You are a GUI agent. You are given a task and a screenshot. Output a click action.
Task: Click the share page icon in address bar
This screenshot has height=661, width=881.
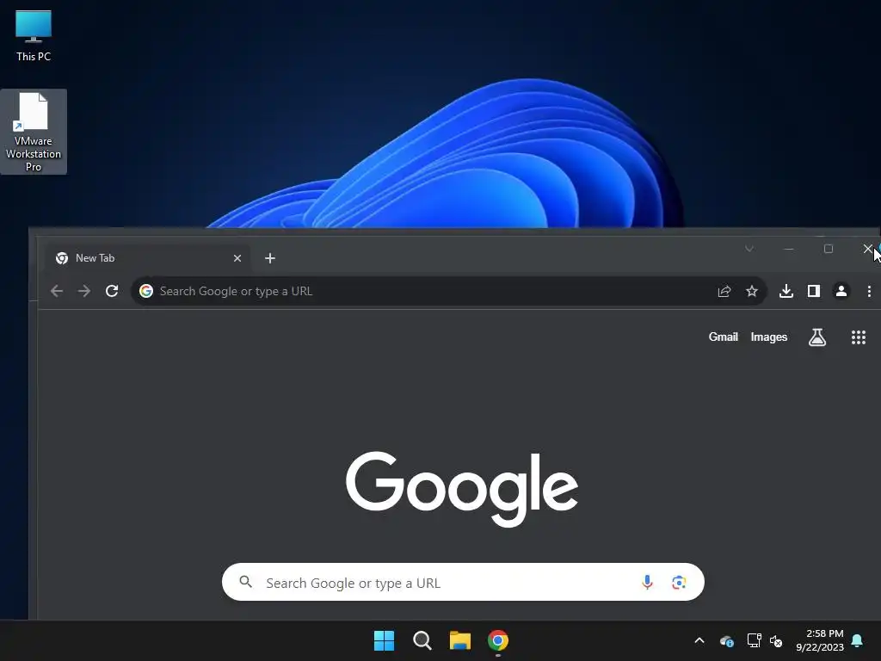click(x=724, y=291)
